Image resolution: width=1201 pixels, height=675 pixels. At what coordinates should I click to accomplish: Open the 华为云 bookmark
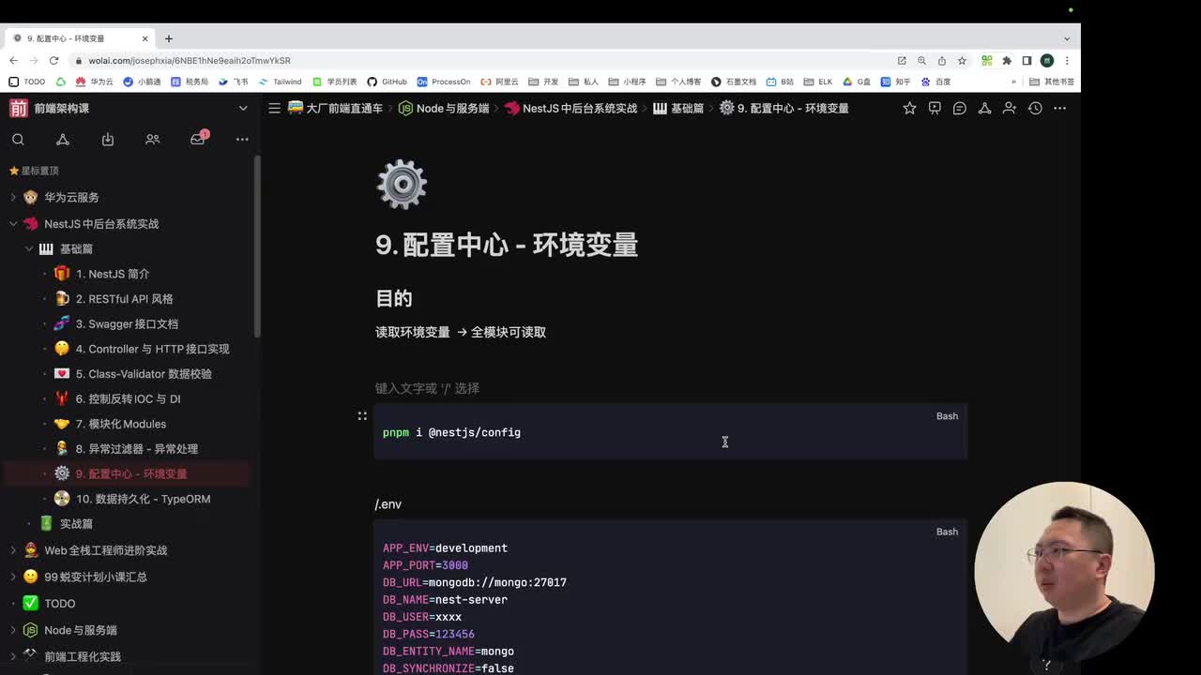point(95,82)
